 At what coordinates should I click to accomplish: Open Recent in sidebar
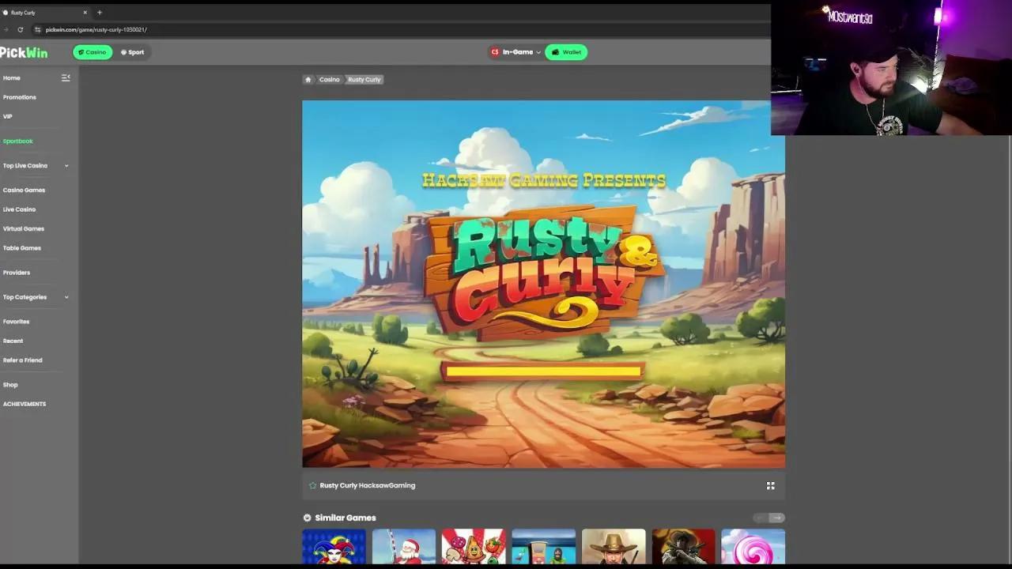point(13,341)
